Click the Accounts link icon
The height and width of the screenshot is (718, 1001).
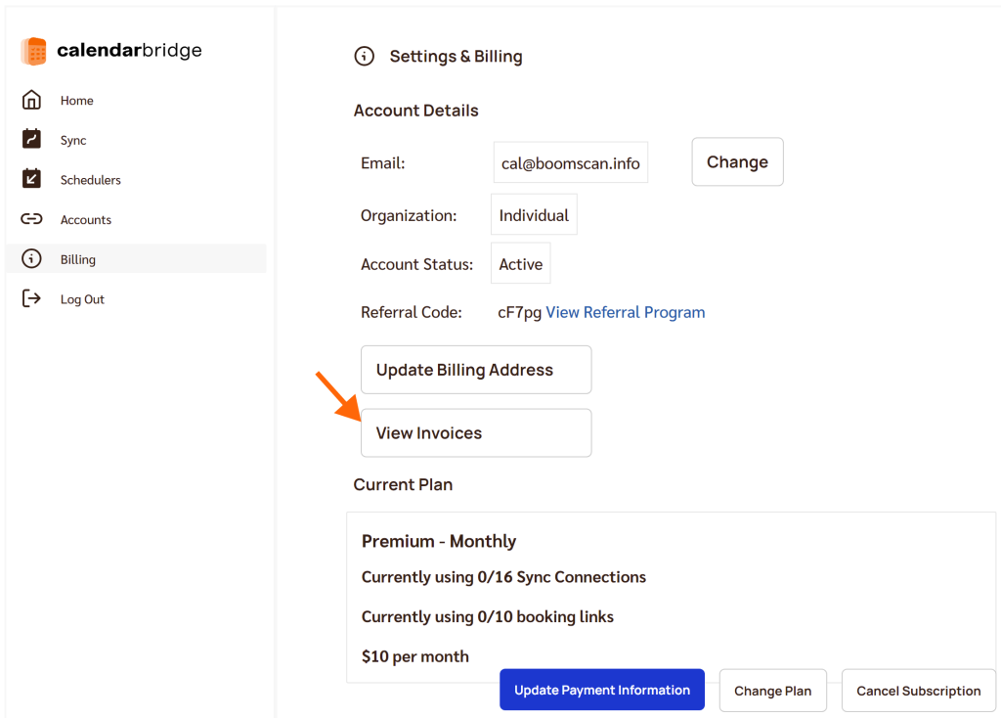point(31,219)
